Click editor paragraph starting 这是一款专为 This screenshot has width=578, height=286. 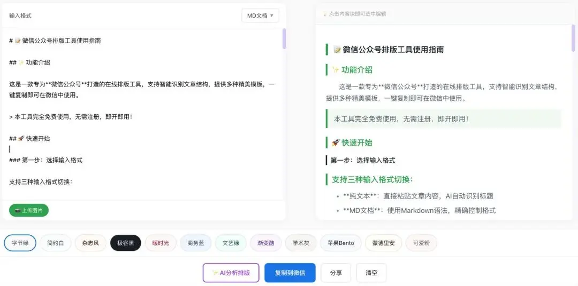coord(142,90)
